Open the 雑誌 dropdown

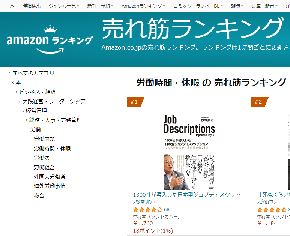[x=237, y=6]
